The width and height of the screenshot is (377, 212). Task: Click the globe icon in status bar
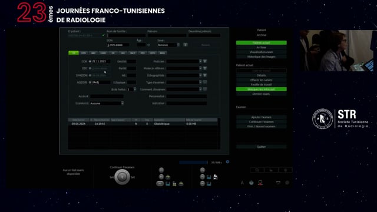click(252, 183)
